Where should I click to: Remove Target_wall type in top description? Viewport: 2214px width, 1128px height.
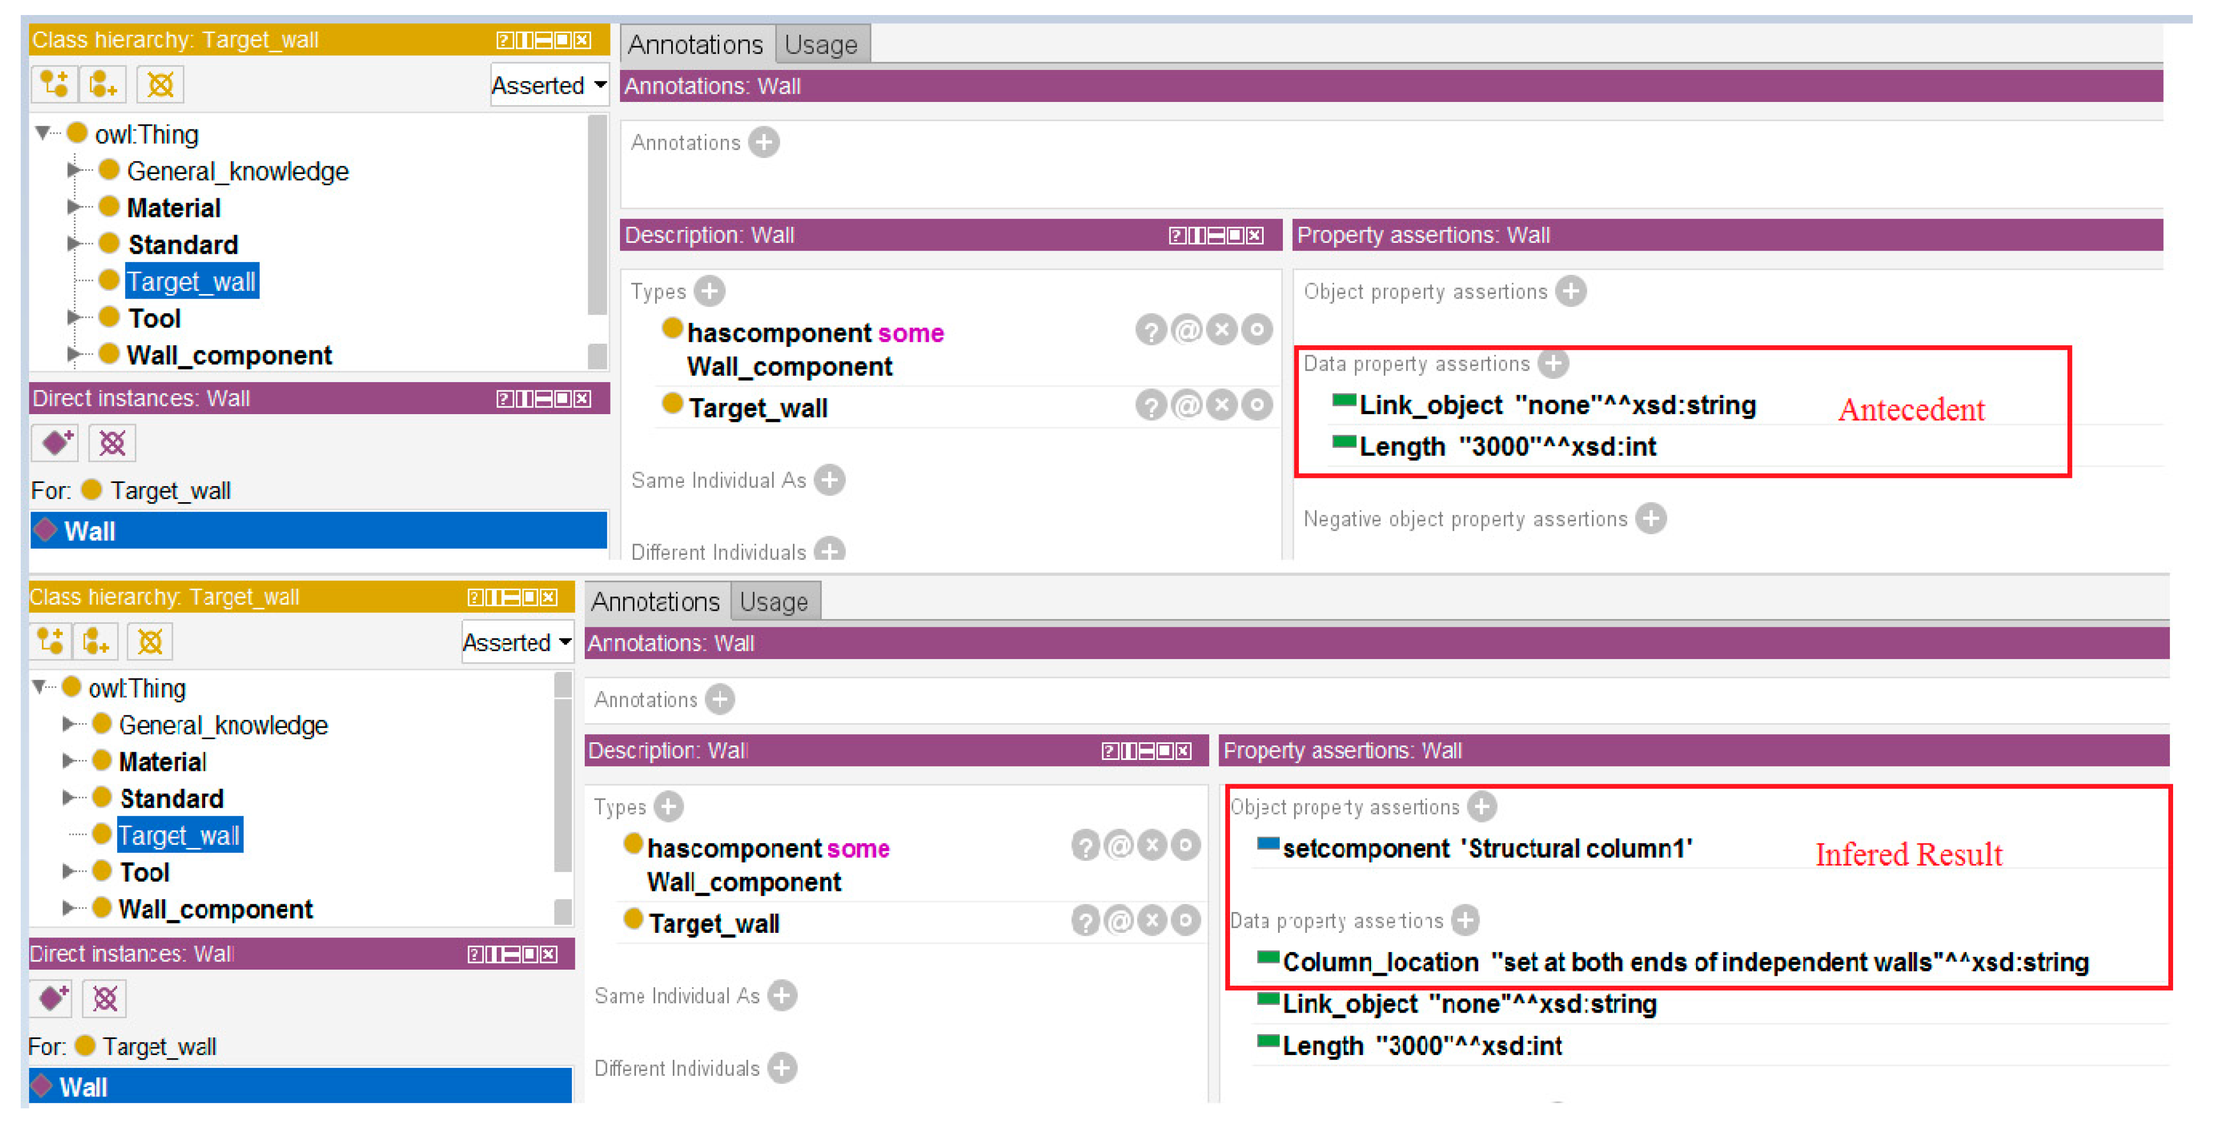(1221, 405)
